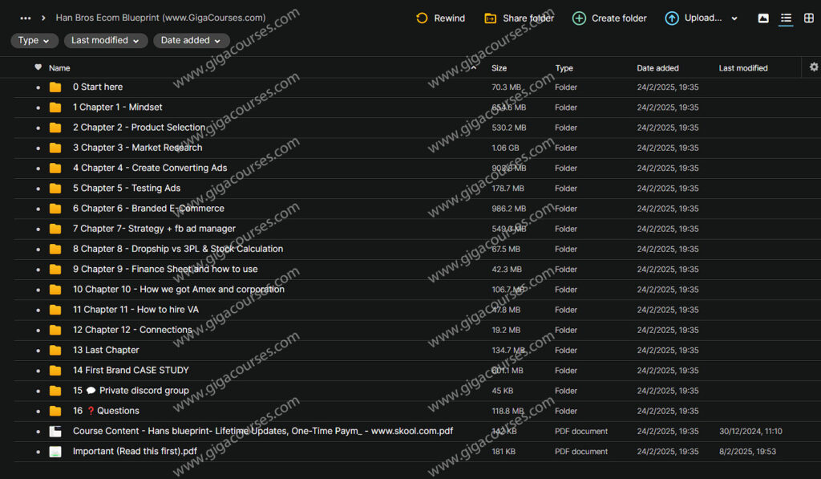Click the Share folder icon

(490, 18)
